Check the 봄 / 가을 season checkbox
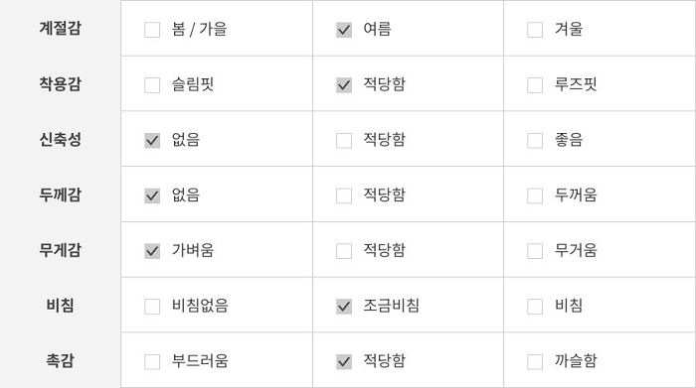Image resolution: width=696 pixels, height=388 pixels. coord(152,30)
